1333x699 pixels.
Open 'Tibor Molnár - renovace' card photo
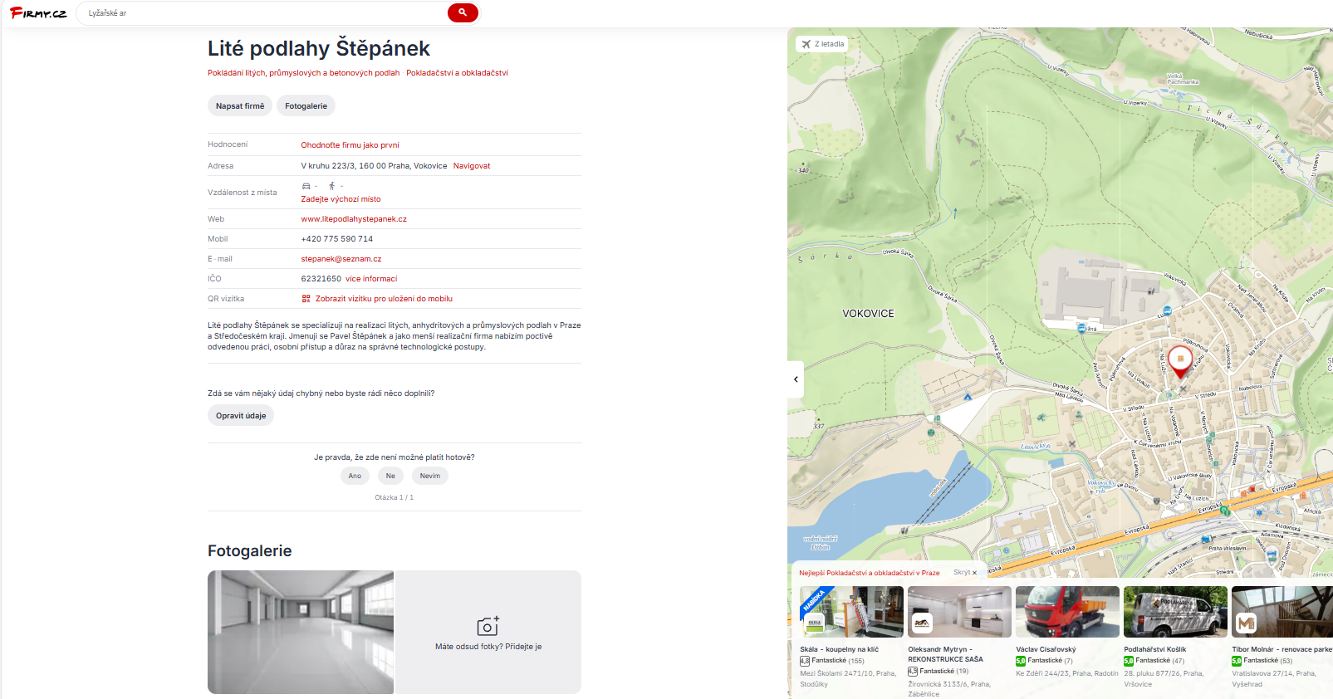pos(1282,612)
